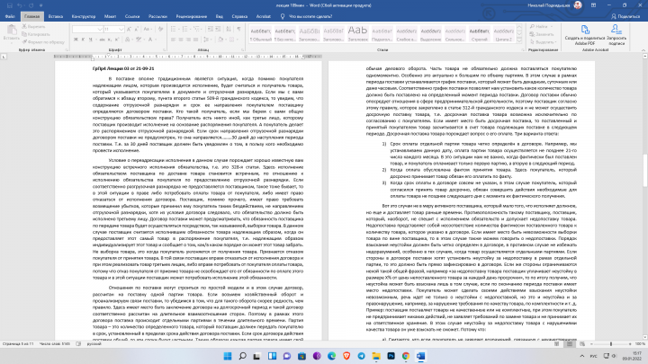Open the Font dialog launcher
The height and width of the screenshot is (364, 648).
click(x=164, y=50)
